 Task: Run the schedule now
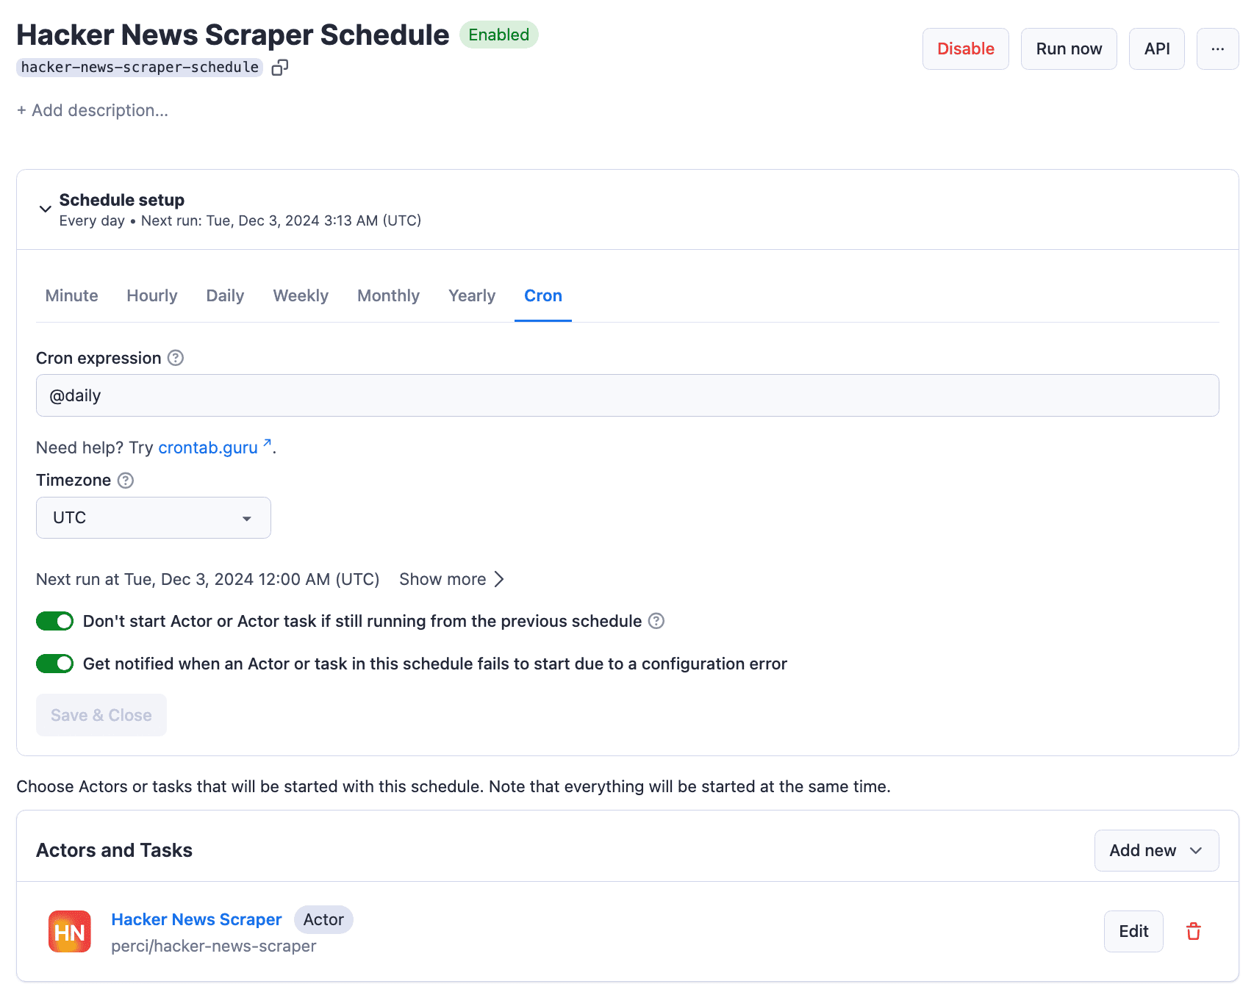[1068, 49]
